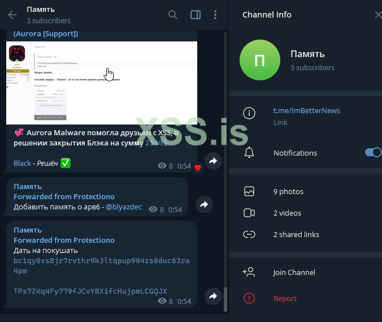Click the chat vertical scrollbar

pyautogui.click(x=225, y=299)
